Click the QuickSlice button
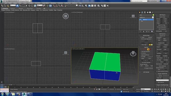This screenshot has width=171, height=96. [x=159, y=53]
